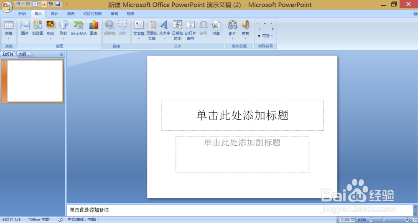The height and width of the screenshot is (223, 418).
Task: Insert an 对象 object
Action: click(216, 28)
